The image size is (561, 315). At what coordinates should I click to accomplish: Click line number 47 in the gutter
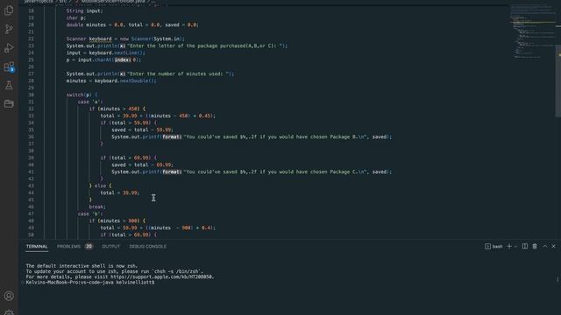(32, 213)
